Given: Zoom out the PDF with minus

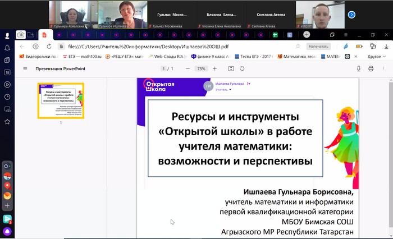Looking at the screenshot, I should (x=188, y=68).
